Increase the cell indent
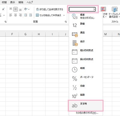 (31, 15)
